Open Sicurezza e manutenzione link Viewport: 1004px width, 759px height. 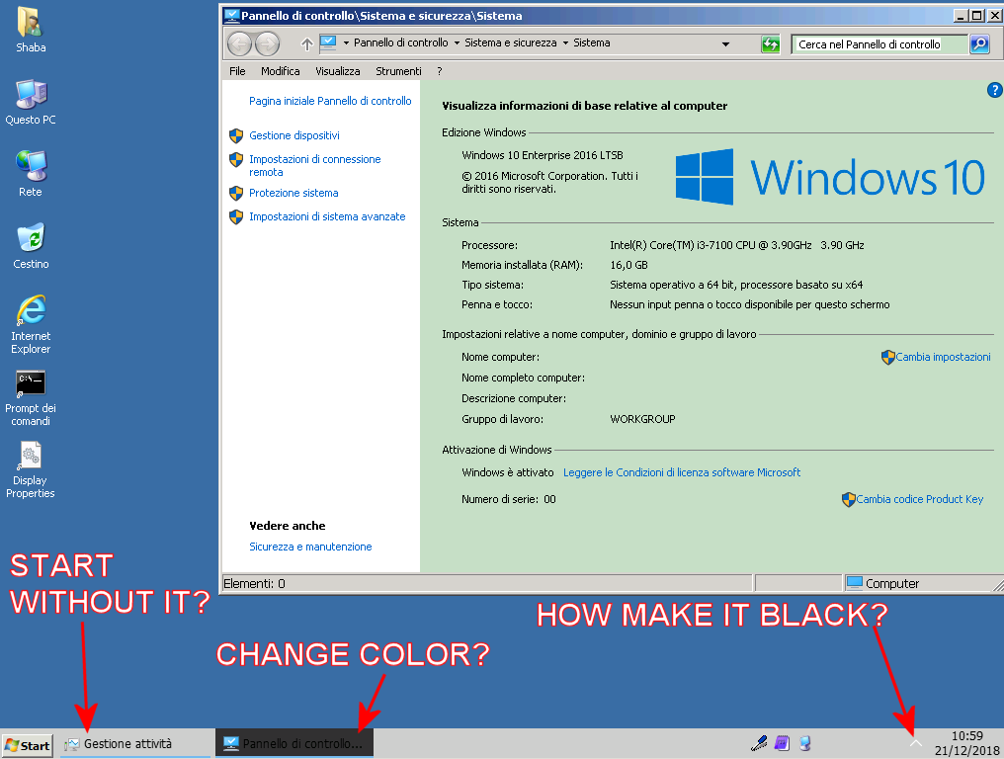(x=310, y=547)
